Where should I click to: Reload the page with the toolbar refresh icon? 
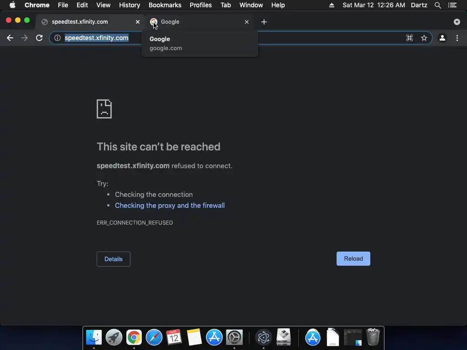click(39, 38)
